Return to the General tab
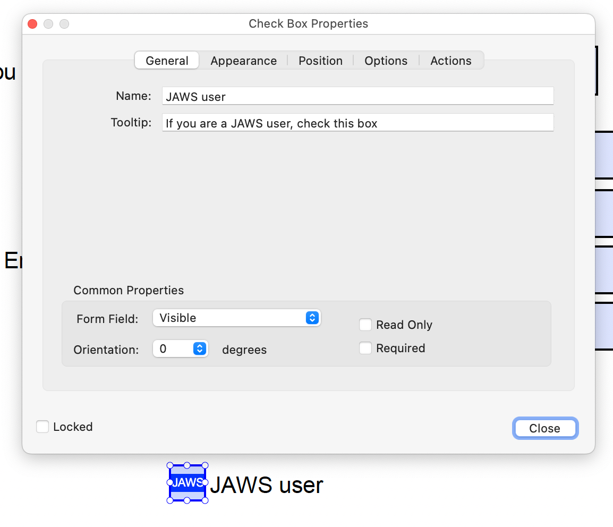This screenshot has width=613, height=527. 166,61
